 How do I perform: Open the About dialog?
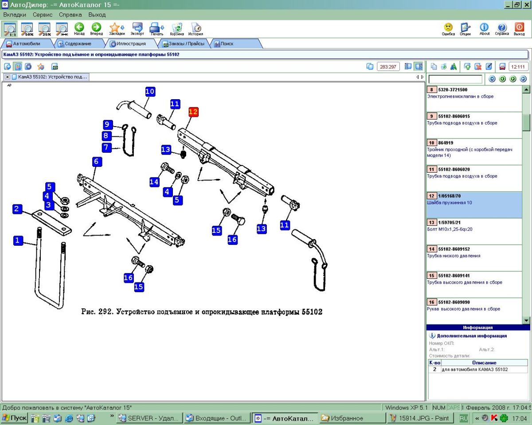[485, 29]
